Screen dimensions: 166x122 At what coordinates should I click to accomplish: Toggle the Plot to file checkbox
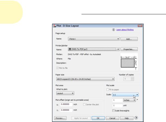pos(58,68)
